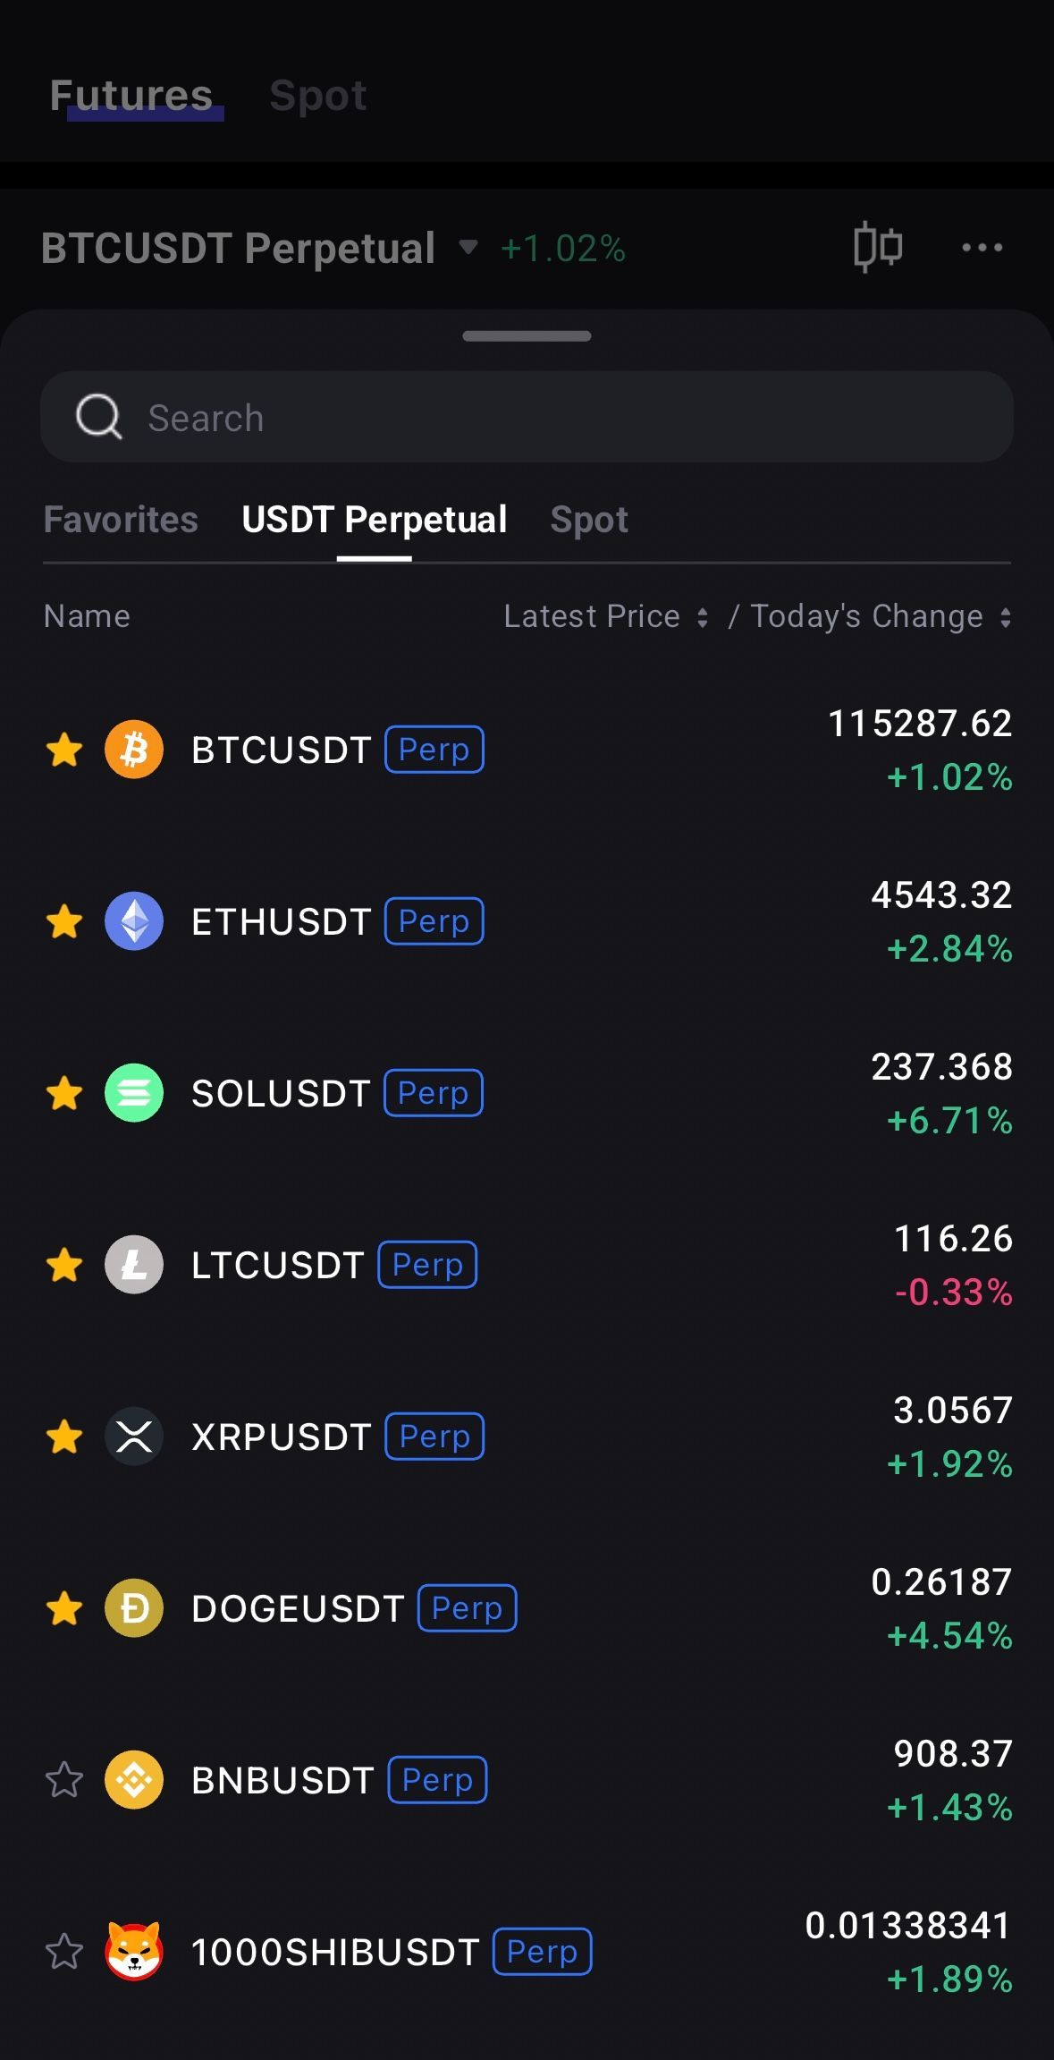Tap the Shiba Inu coin icon
The height and width of the screenshot is (2060, 1054).
pyautogui.click(x=134, y=1952)
